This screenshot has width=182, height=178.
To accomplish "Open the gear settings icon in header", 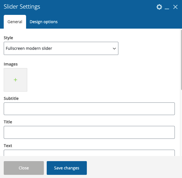I will click(159, 7).
